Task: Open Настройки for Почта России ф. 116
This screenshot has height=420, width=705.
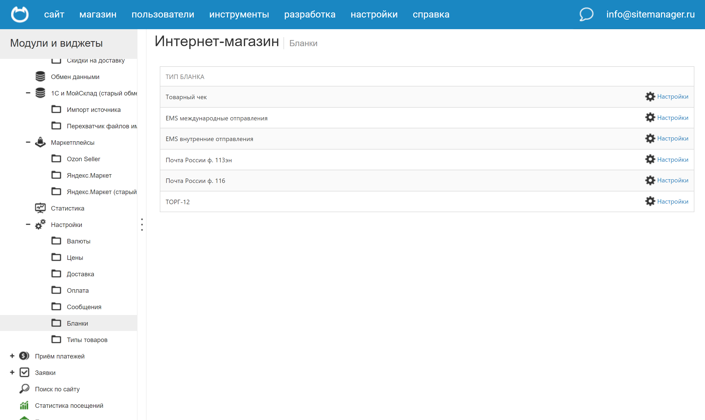Action: [672, 180]
